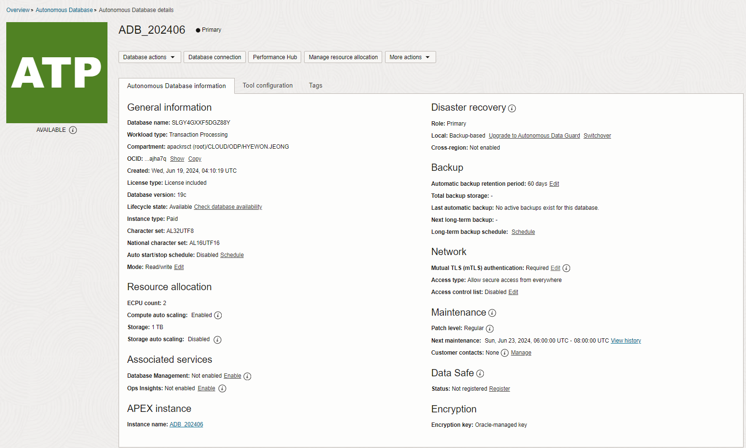
Task: Click the Encryption key Oracle-managed key text
Action: click(501, 425)
